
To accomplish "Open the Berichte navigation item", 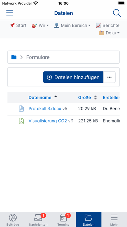I will pos(108,25).
